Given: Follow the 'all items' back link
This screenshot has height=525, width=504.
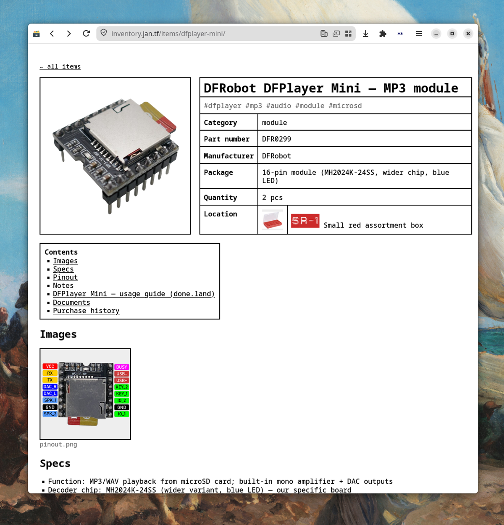Looking at the screenshot, I should 60,66.
